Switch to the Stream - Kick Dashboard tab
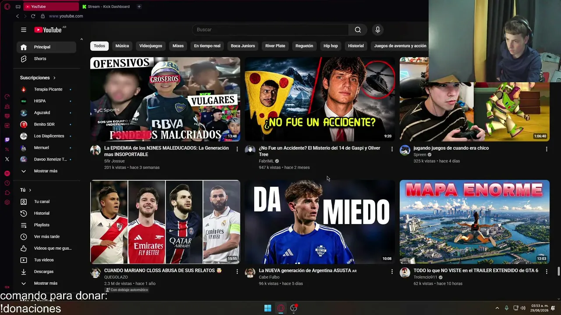This screenshot has height=315, width=561. [107, 7]
